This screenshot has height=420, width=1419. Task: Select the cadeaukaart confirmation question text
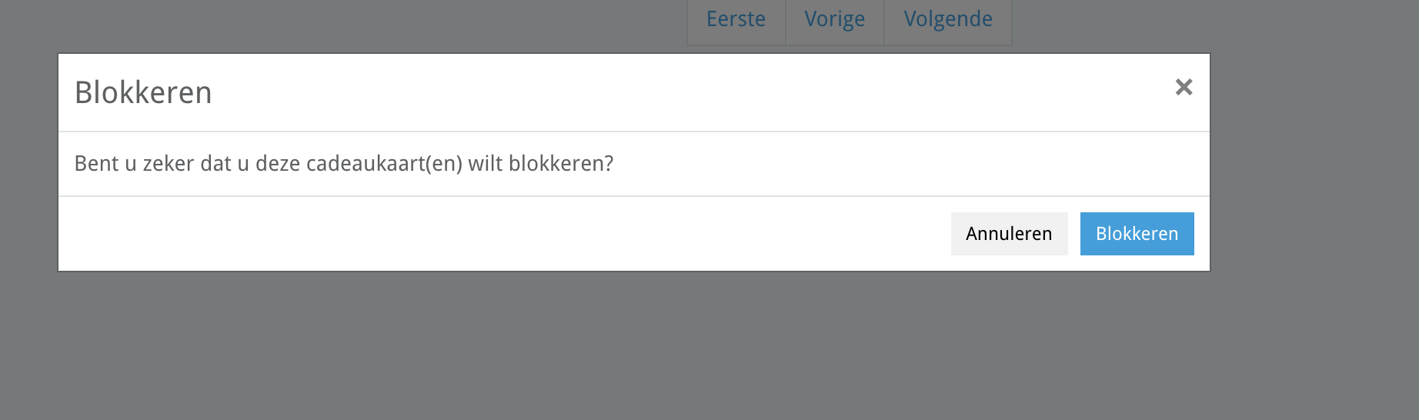click(x=344, y=164)
